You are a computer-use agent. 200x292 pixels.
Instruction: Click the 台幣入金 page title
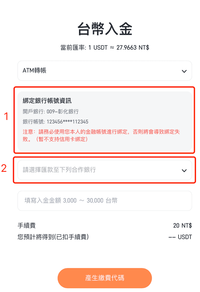tap(105, 29)
